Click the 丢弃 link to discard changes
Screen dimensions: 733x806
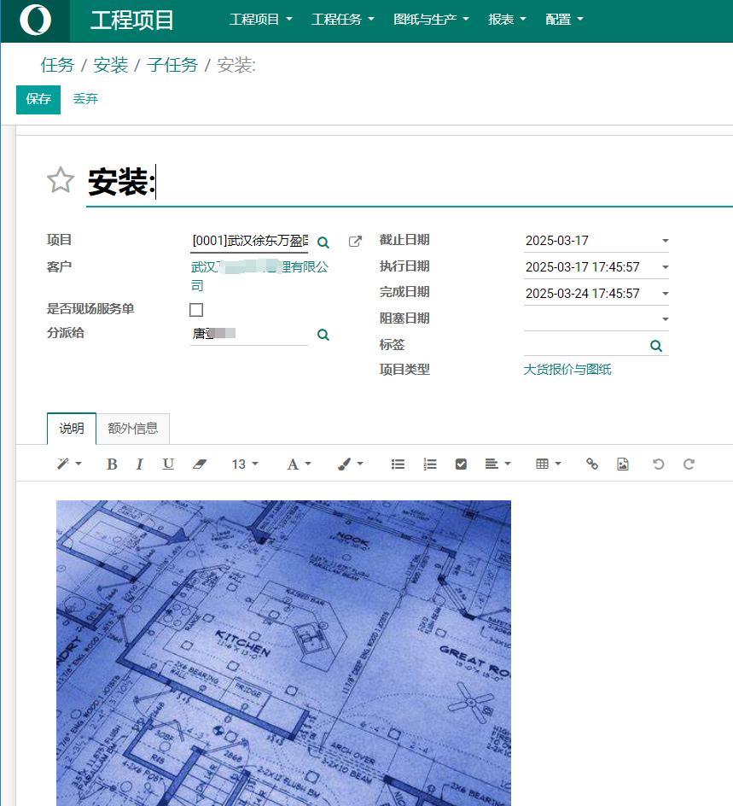pos(85,99)
